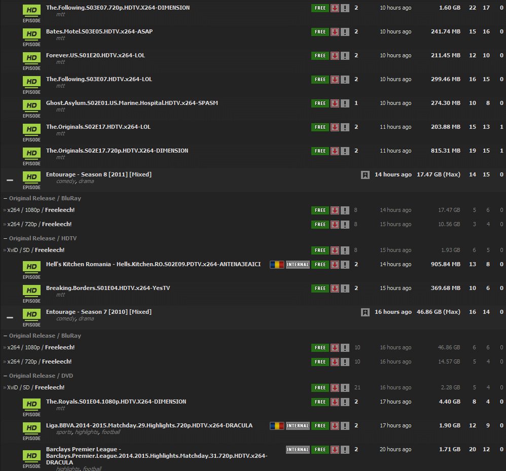Click INTERNAL badge on Hell's Kitchen Romania row
506x471 pixels.
tap(298, 265)
